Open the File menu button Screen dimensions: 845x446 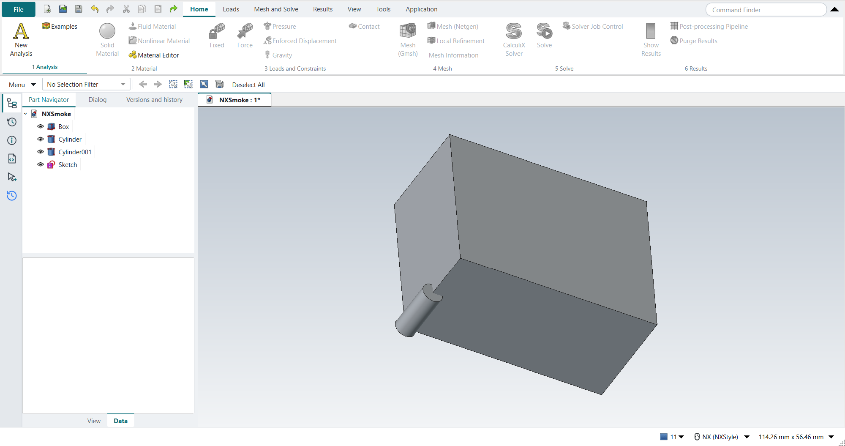point(19,9)
